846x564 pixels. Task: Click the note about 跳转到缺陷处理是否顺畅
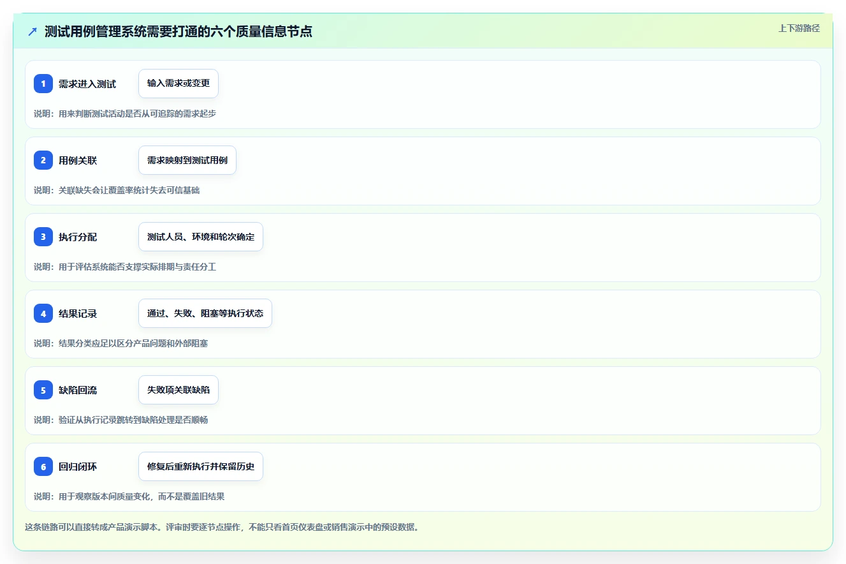pos(121,420)
